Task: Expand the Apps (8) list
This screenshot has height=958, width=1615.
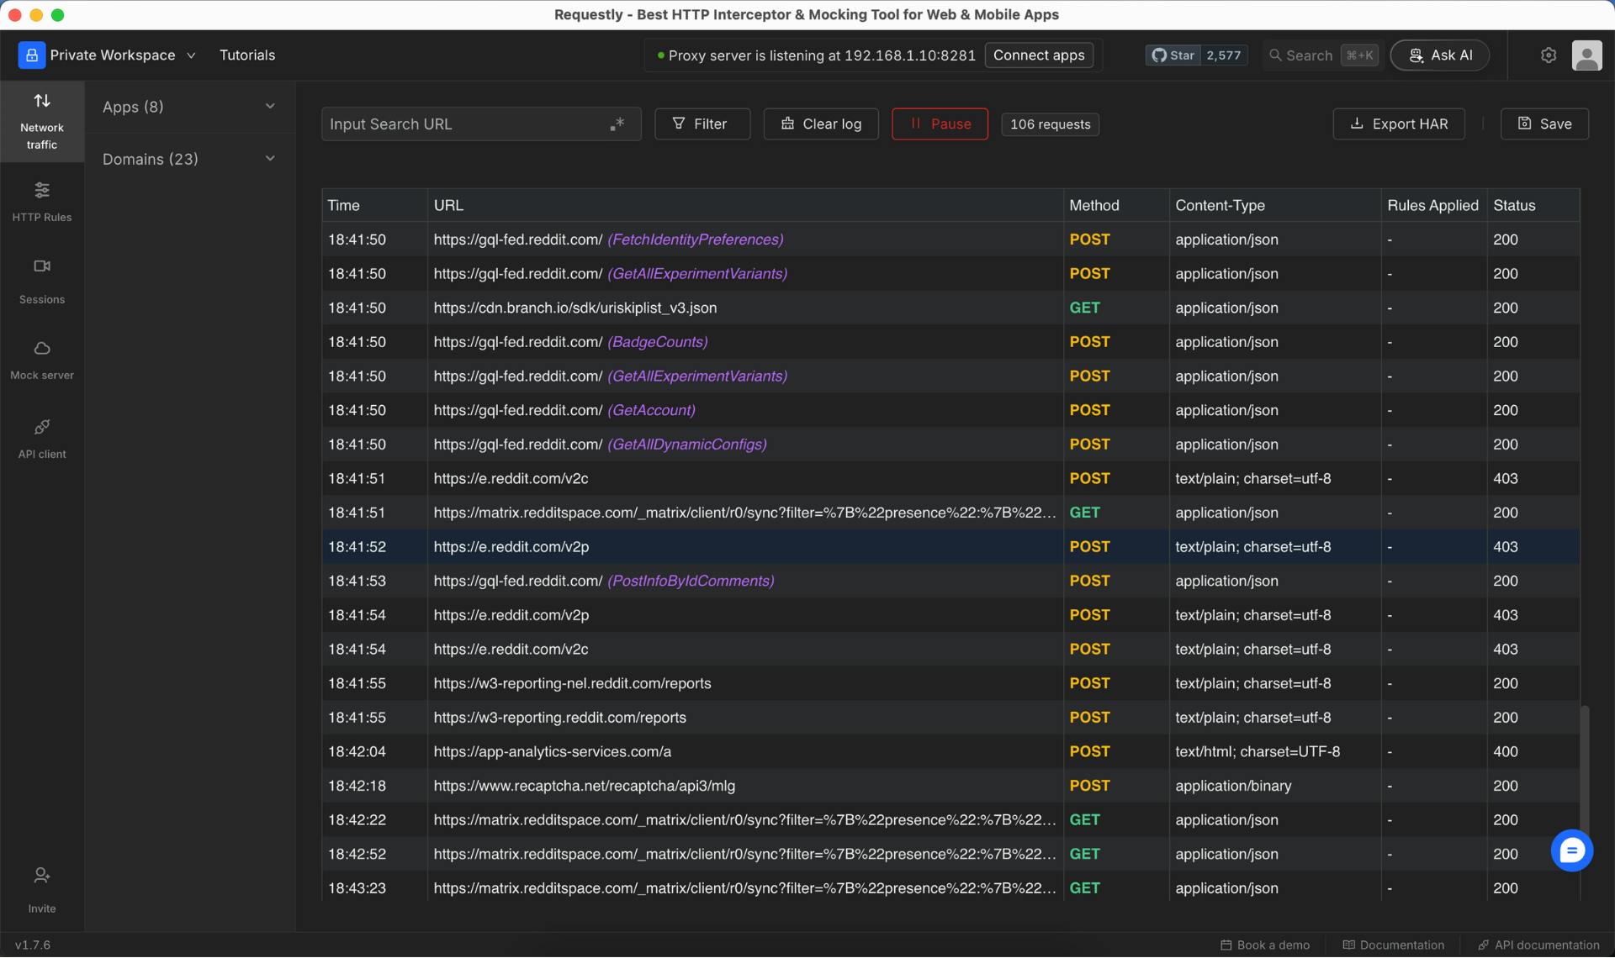Action: click(189, 107)
